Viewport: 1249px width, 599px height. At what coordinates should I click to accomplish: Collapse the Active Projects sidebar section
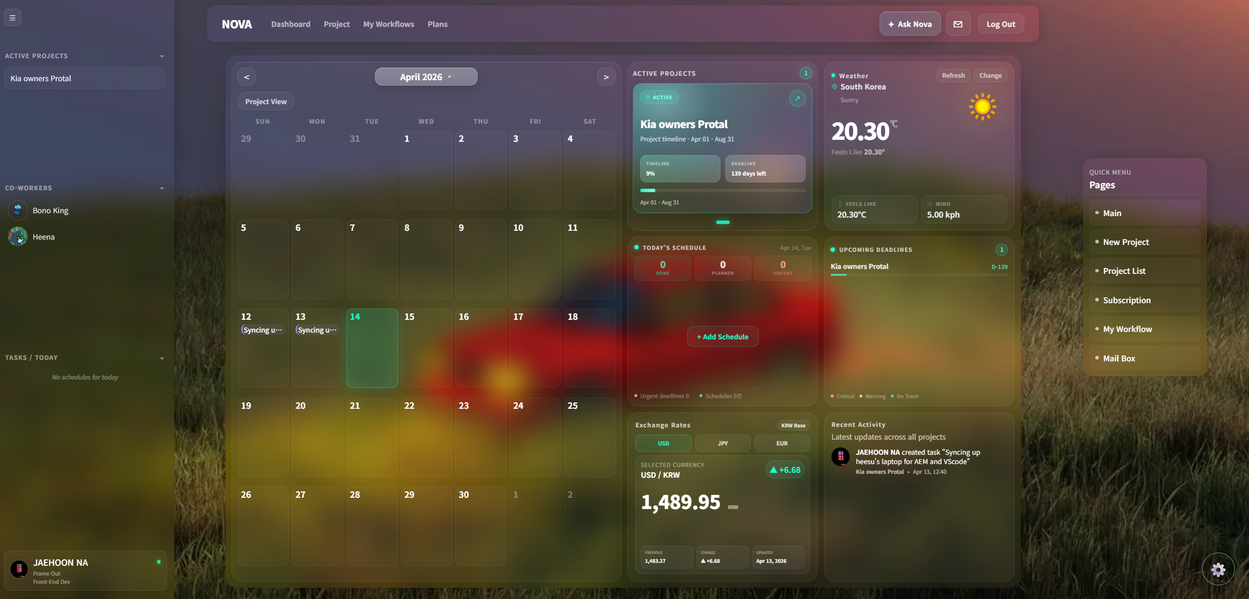point(162,56)
